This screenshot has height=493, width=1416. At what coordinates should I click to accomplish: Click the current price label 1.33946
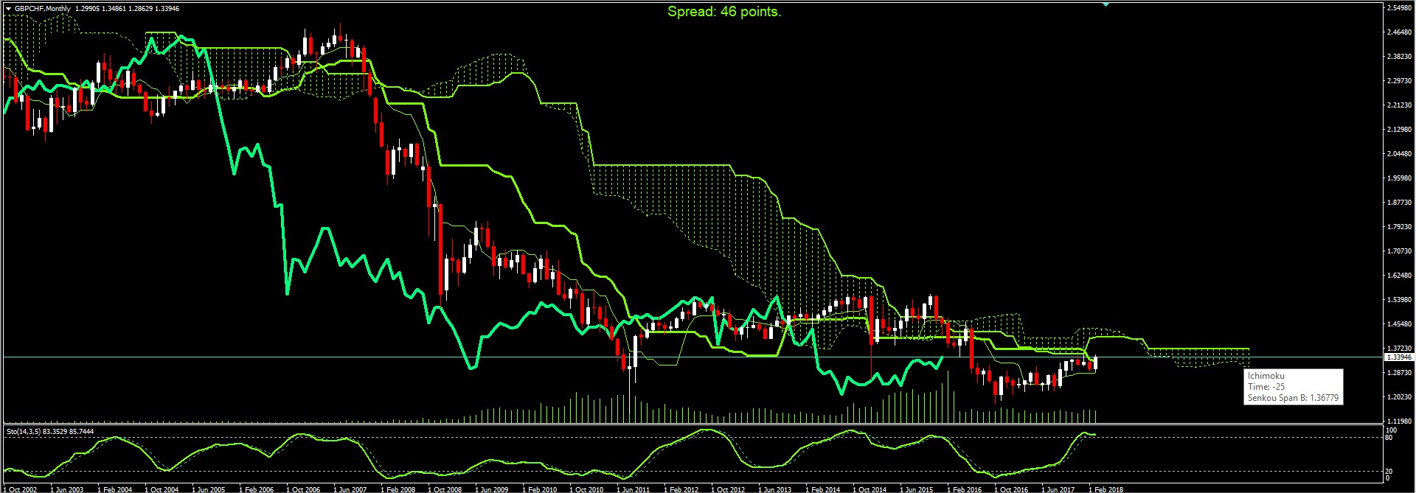click(1399, 357)
